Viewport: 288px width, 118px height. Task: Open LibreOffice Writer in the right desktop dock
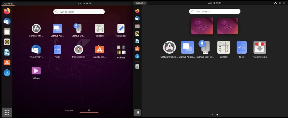point(137,41)
